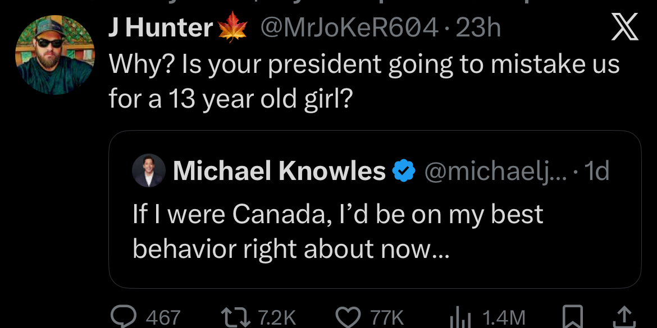Click the reply speech bubble icon
The height and width of the screenshot is (328, 657).
click(x=124, y=317)
